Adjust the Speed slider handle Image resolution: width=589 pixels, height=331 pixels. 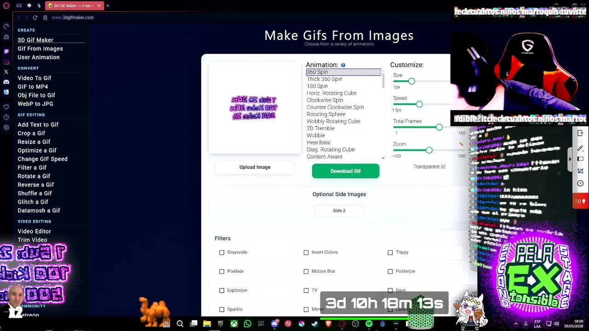coord(419,104)
